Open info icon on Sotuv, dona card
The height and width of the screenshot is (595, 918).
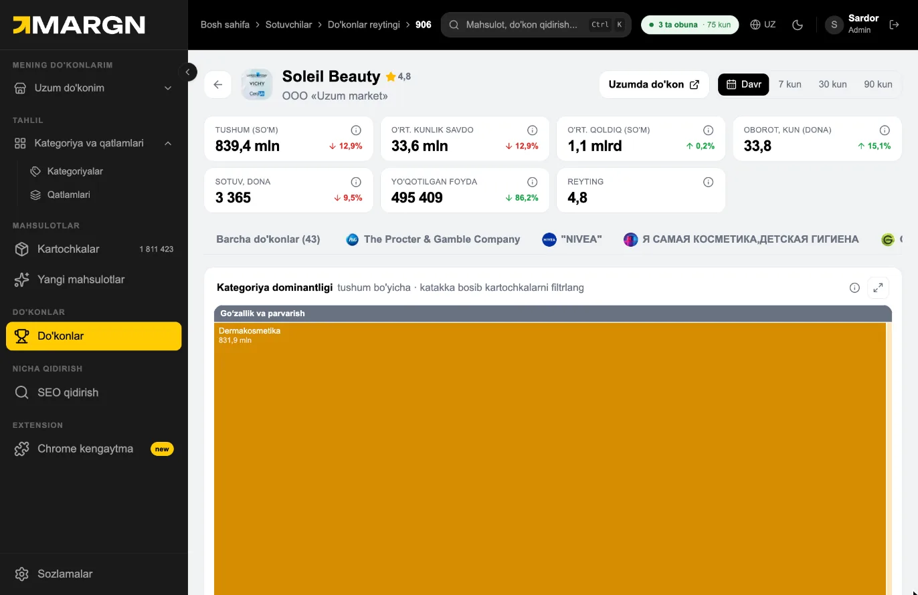(x=356, y=182)
